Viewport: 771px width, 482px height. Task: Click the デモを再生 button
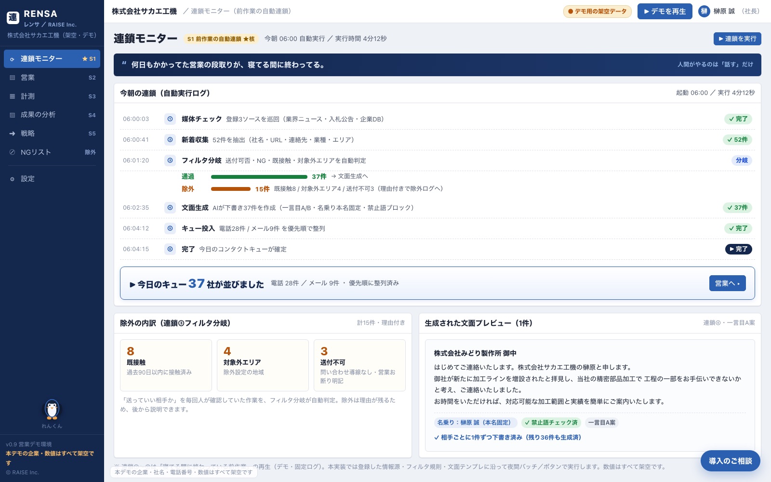[665, 12]
